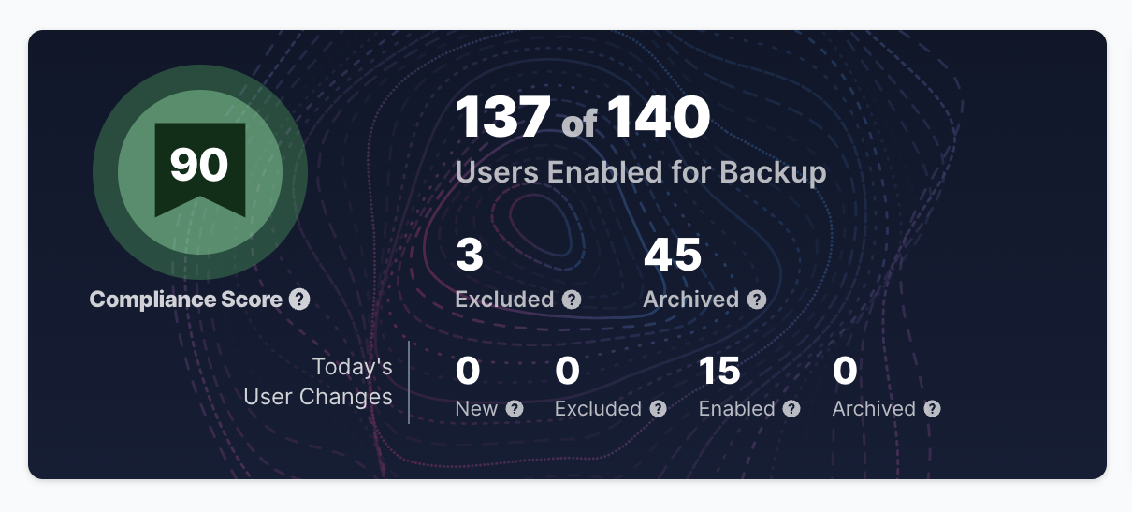Viewport: 1132px width, 512px height.
Task: Click the question mark icon beside New
Action: click(515, 409)
